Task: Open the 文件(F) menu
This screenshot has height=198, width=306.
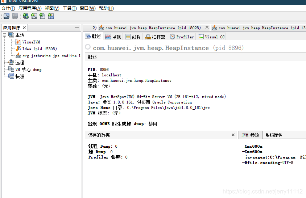Action: tap(8, 8)
